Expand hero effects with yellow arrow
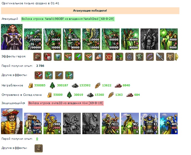The width and height of the screenshot is (191, 155). pos(177,57)
